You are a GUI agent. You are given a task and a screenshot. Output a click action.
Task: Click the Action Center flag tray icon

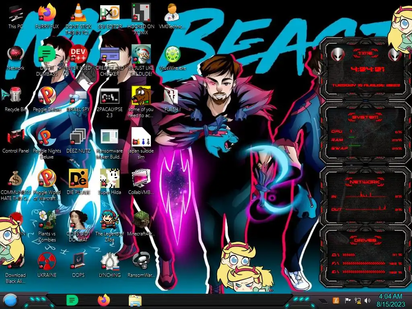(x=348, y=300)
